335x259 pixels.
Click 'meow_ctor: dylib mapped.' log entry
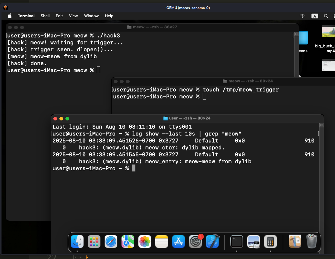point(185,148)
